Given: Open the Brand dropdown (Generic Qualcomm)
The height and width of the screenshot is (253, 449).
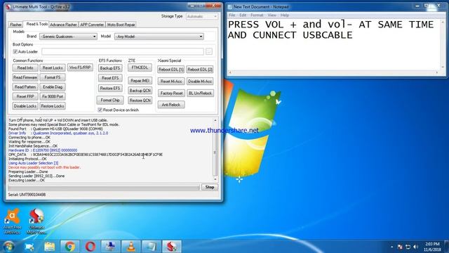Looking at the screenshot, I should (x=68, y=37).
